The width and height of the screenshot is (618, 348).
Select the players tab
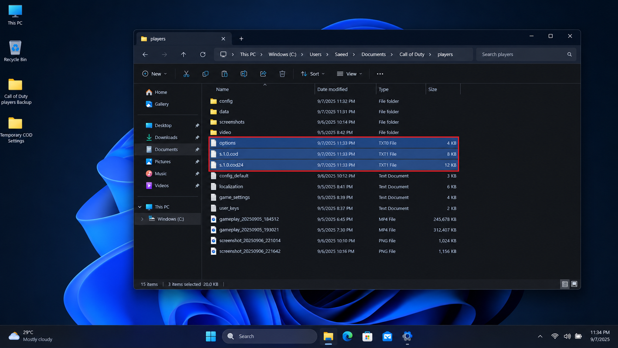184,39
